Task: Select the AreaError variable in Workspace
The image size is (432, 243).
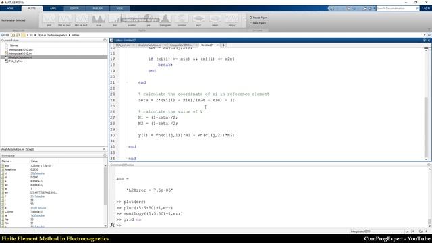Action: click(11, 169)
